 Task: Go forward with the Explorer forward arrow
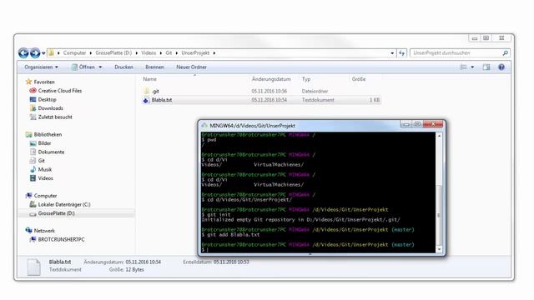click(x=35, y=53)
